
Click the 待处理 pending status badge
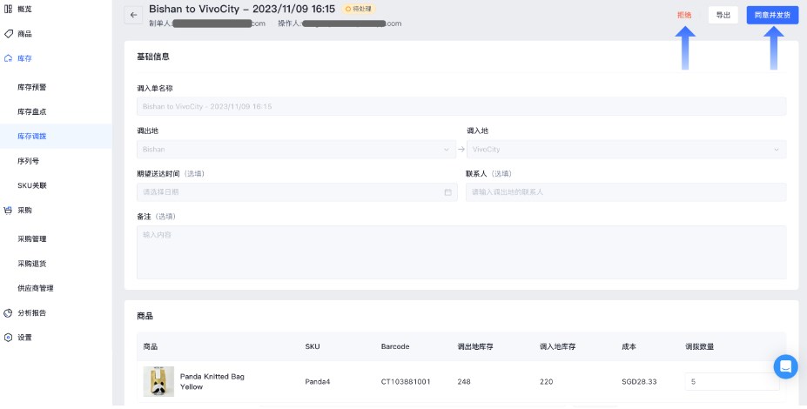coord(358,9)
